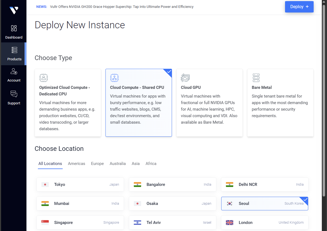The width and height of the screenshot is (327, 231).
Task: Click the Singapore flag icon
Action: [x=45, y=223]
